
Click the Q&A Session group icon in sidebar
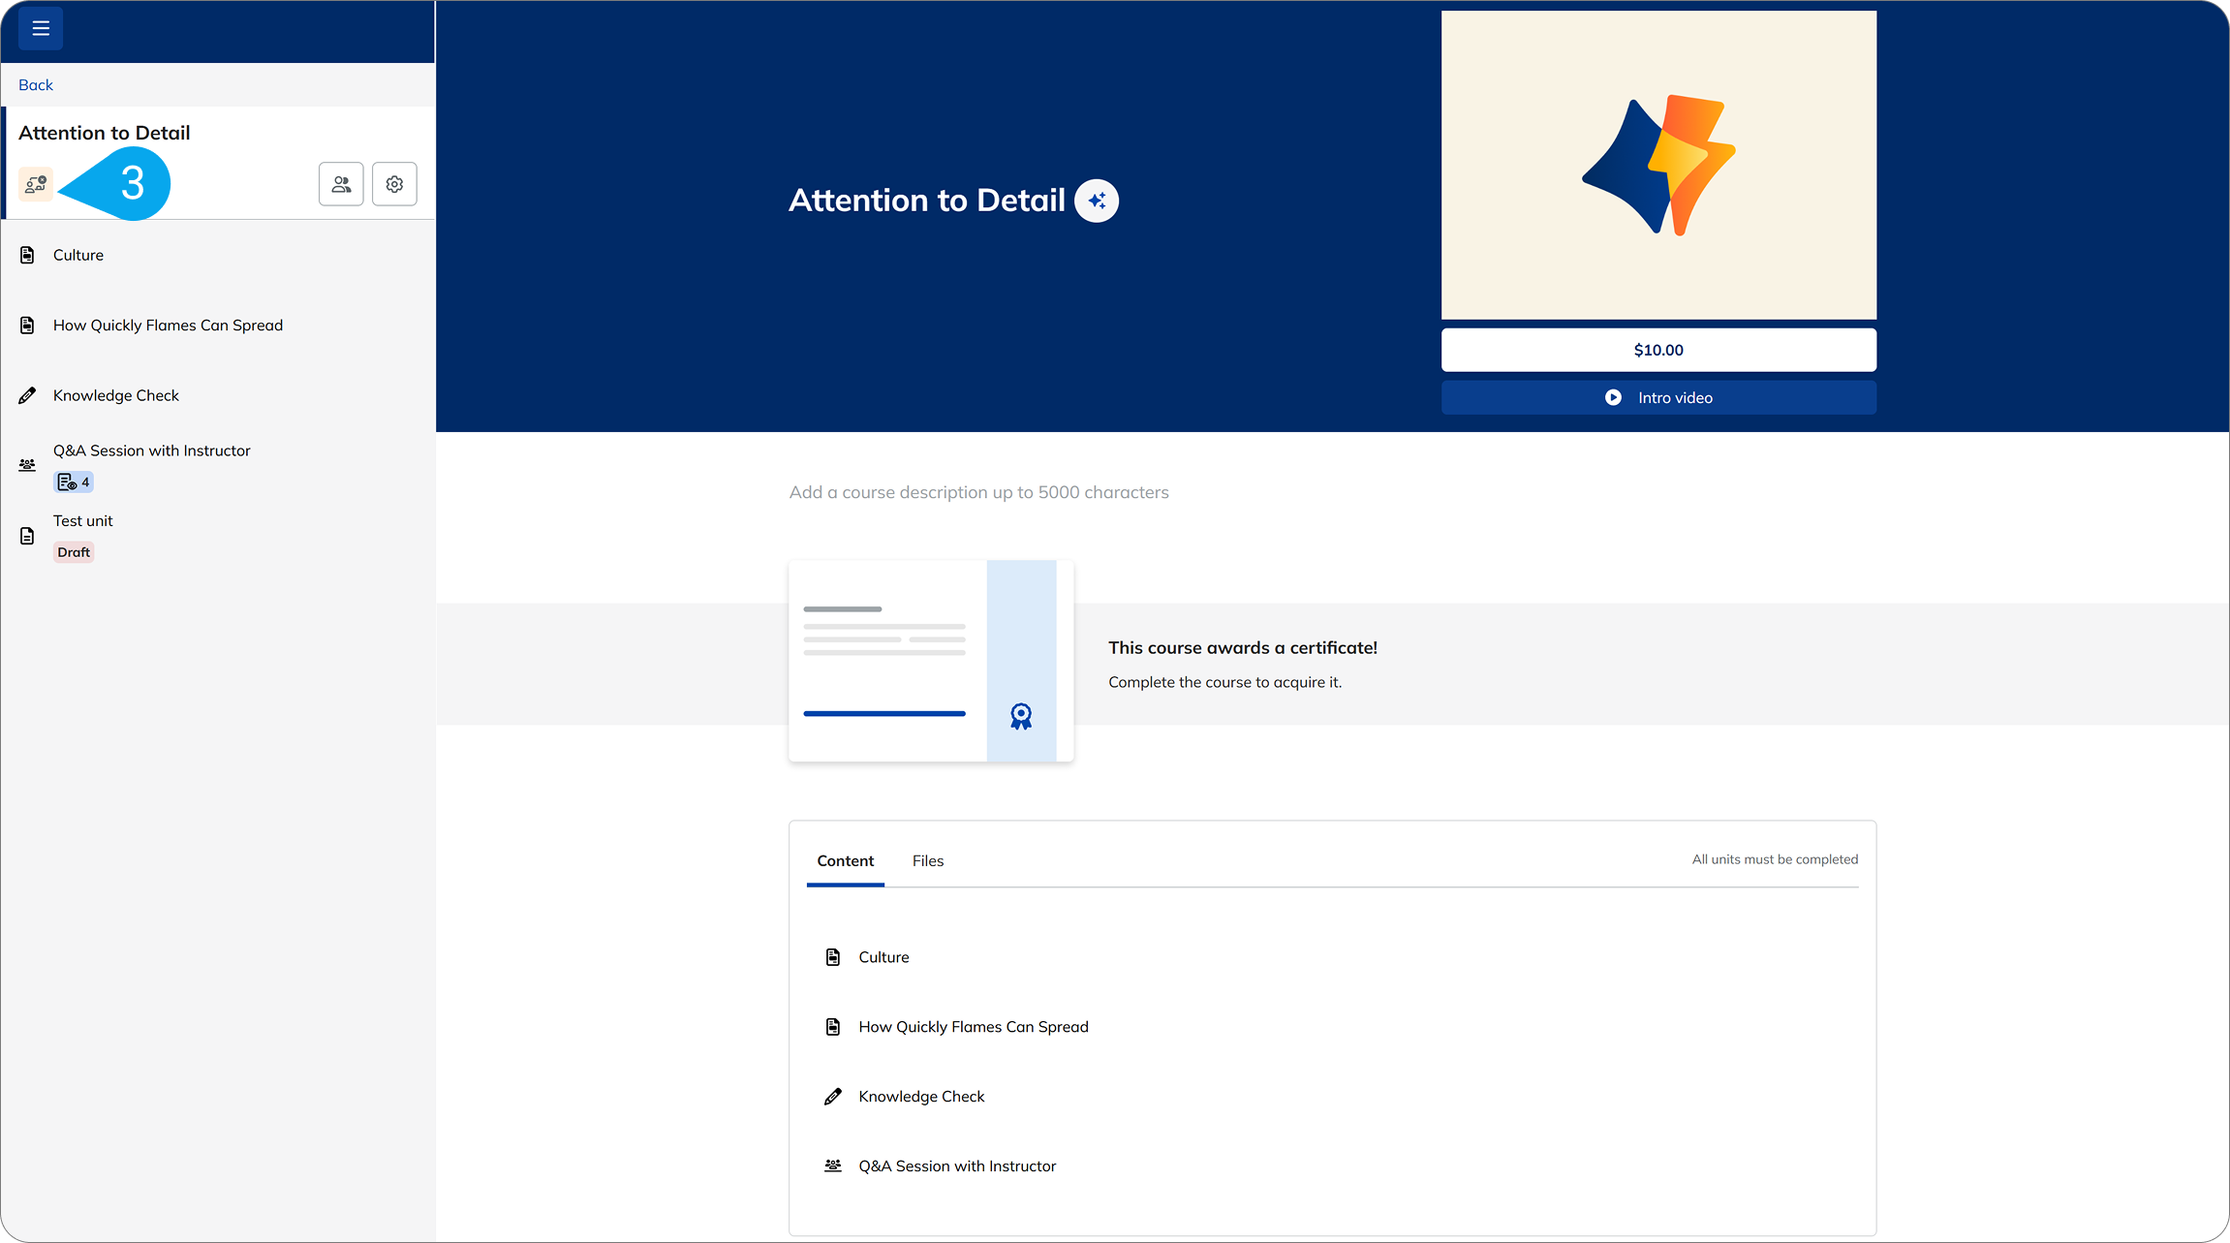(27, 465)
